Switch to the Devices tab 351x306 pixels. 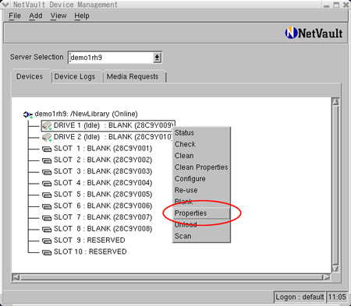tap(30, 76)
